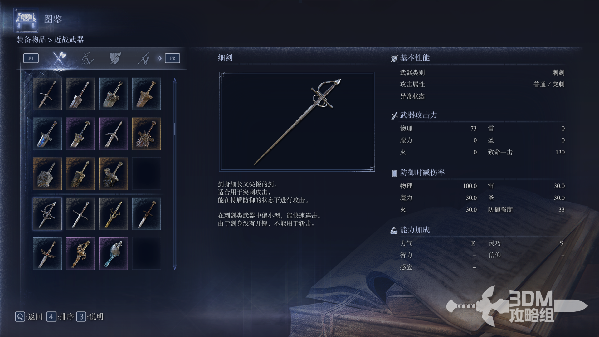
Task: Select the melee weapons tab icon
Action: point(59,58)
